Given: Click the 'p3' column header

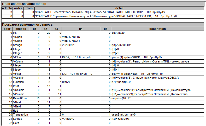Looking at the screenshot, I should click(56, 29).
